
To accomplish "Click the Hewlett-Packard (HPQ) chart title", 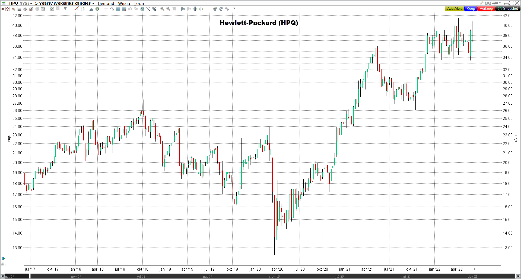I will (x=259, y=23).
